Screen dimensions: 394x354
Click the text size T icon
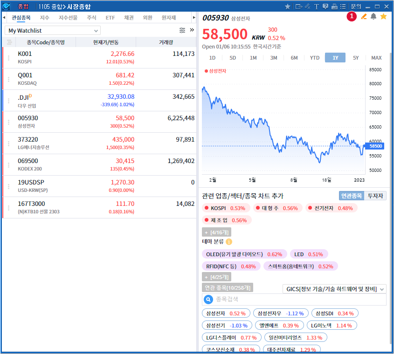coord(317,7)
